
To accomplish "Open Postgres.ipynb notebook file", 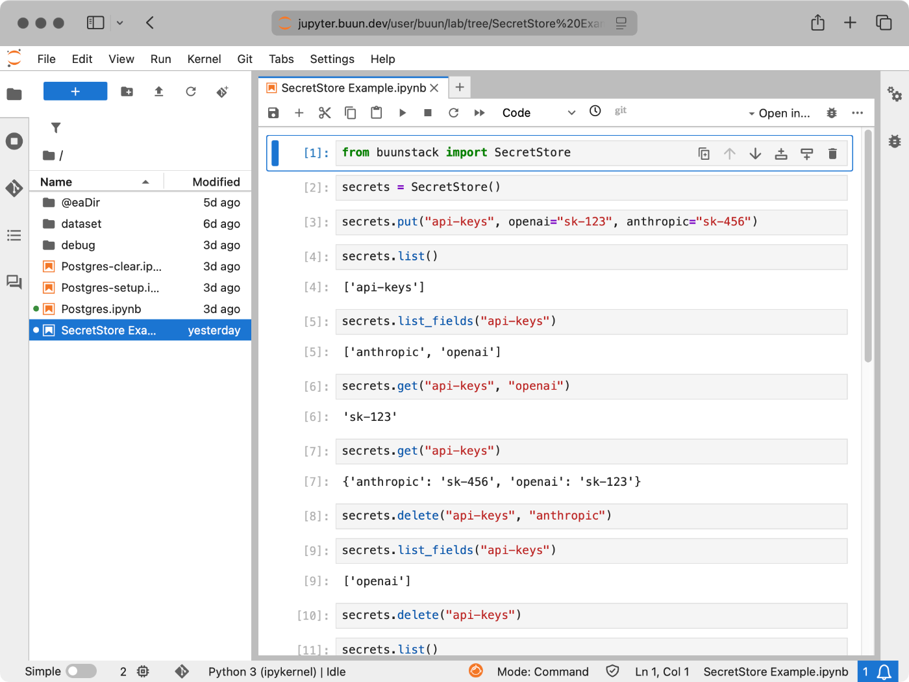I will coord(141,309).
